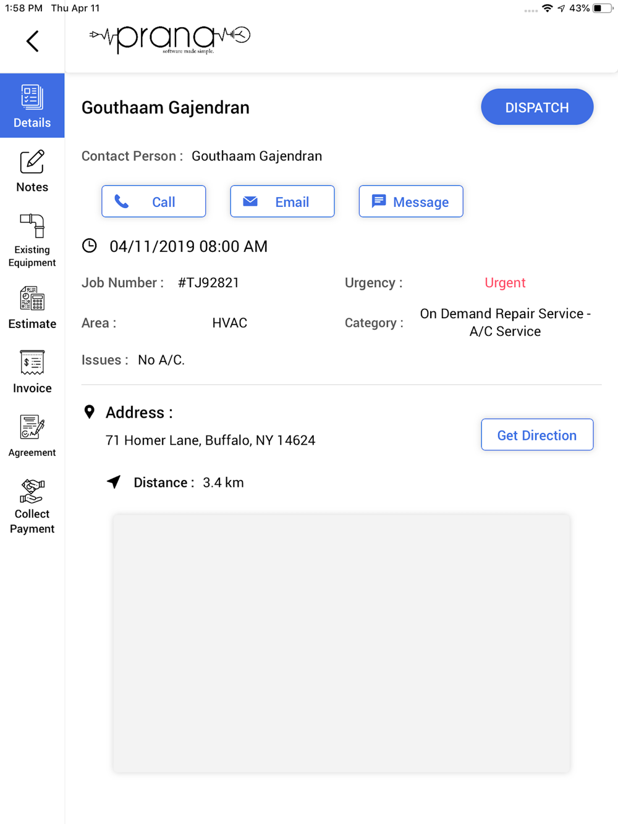Tap the location pin beside Address
The image size is (618, 824).
pyautogui.click(x=90, y=412)
